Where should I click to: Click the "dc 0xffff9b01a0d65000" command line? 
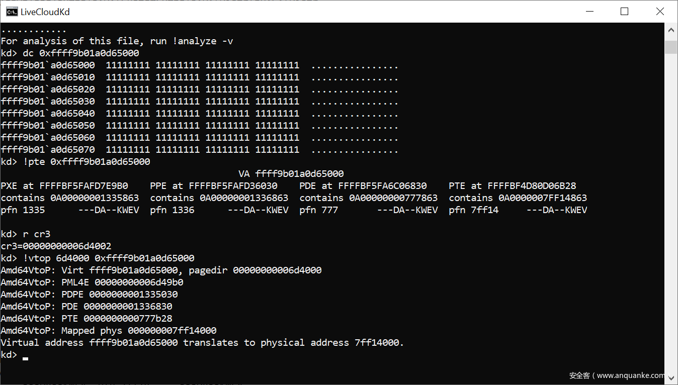pos(80,53)
